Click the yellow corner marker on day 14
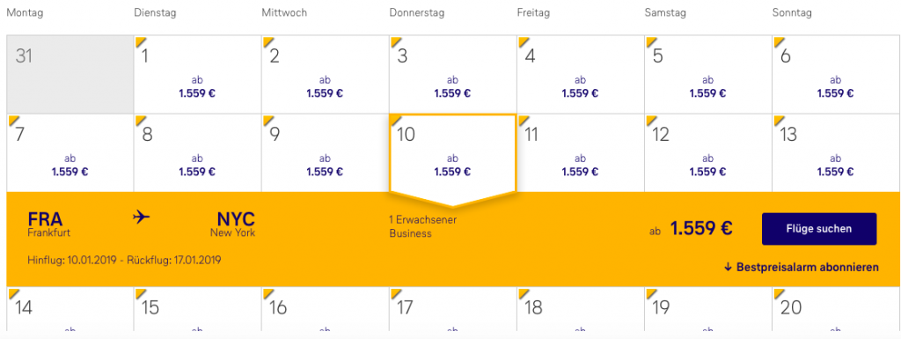 click(x=12, y=294)
